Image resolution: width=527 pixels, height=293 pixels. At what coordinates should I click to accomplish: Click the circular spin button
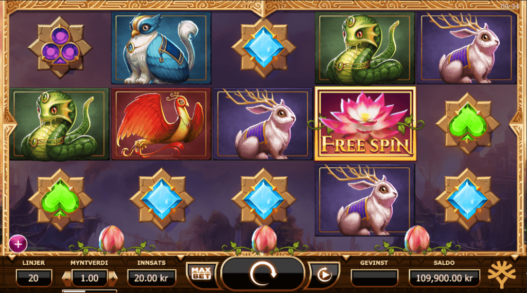pyautogui.click(x=263, y=274)
